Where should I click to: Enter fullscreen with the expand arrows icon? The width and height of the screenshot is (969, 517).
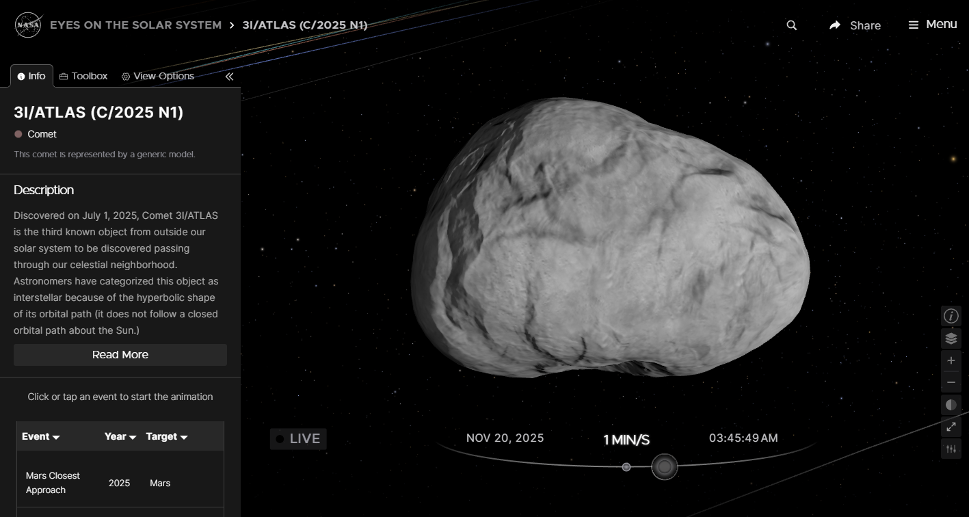[951, 427]
